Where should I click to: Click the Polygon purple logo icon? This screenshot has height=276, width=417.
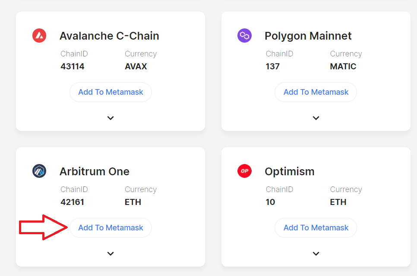pos(244,36)
